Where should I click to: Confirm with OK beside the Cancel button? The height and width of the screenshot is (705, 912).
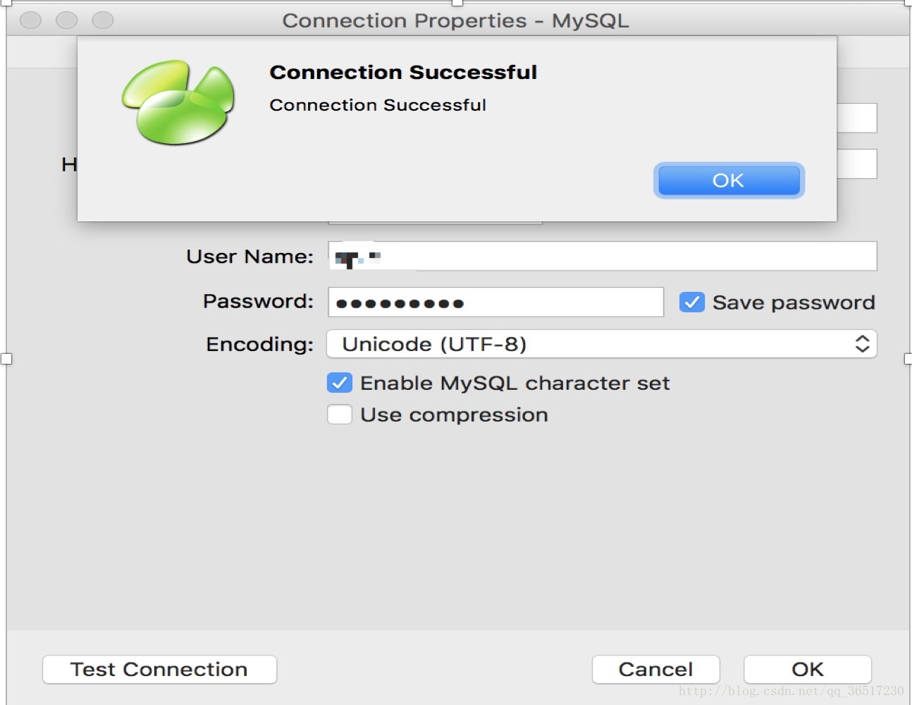[807, 669]
